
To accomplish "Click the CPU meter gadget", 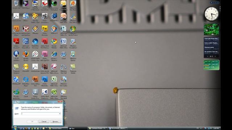I will [211, 65].
